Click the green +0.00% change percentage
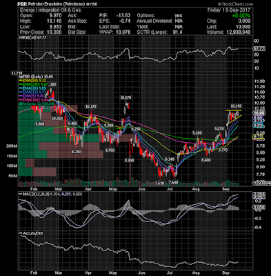This screenshot has width=271, height=276. (241, 16)
